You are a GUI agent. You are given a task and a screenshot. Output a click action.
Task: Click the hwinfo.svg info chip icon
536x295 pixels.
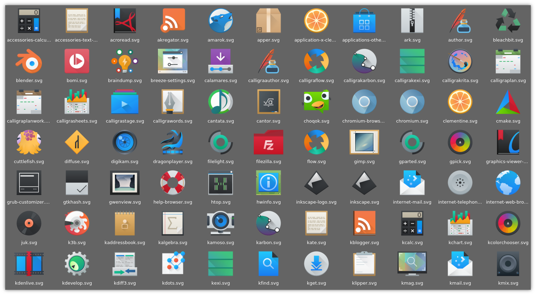268,182
